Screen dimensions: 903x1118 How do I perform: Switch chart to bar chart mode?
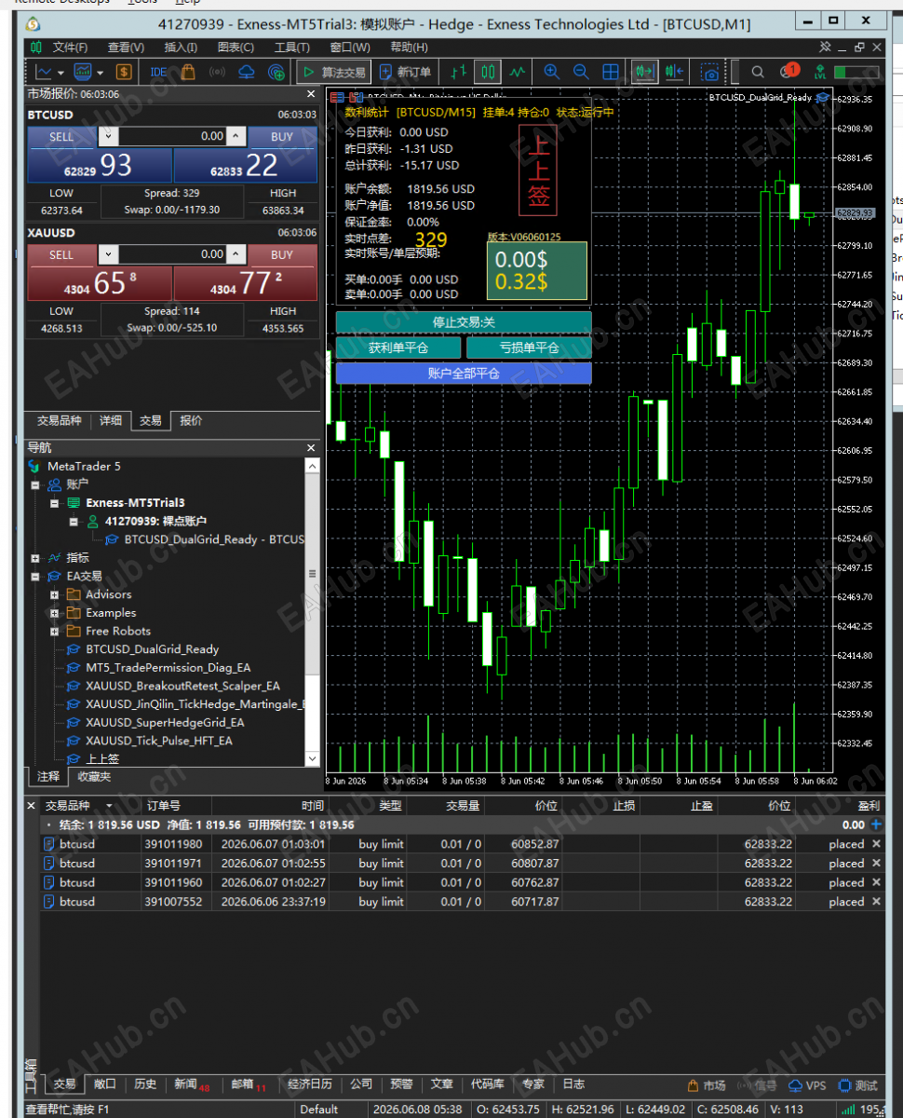pyautogui.click(x=457, y=72)
